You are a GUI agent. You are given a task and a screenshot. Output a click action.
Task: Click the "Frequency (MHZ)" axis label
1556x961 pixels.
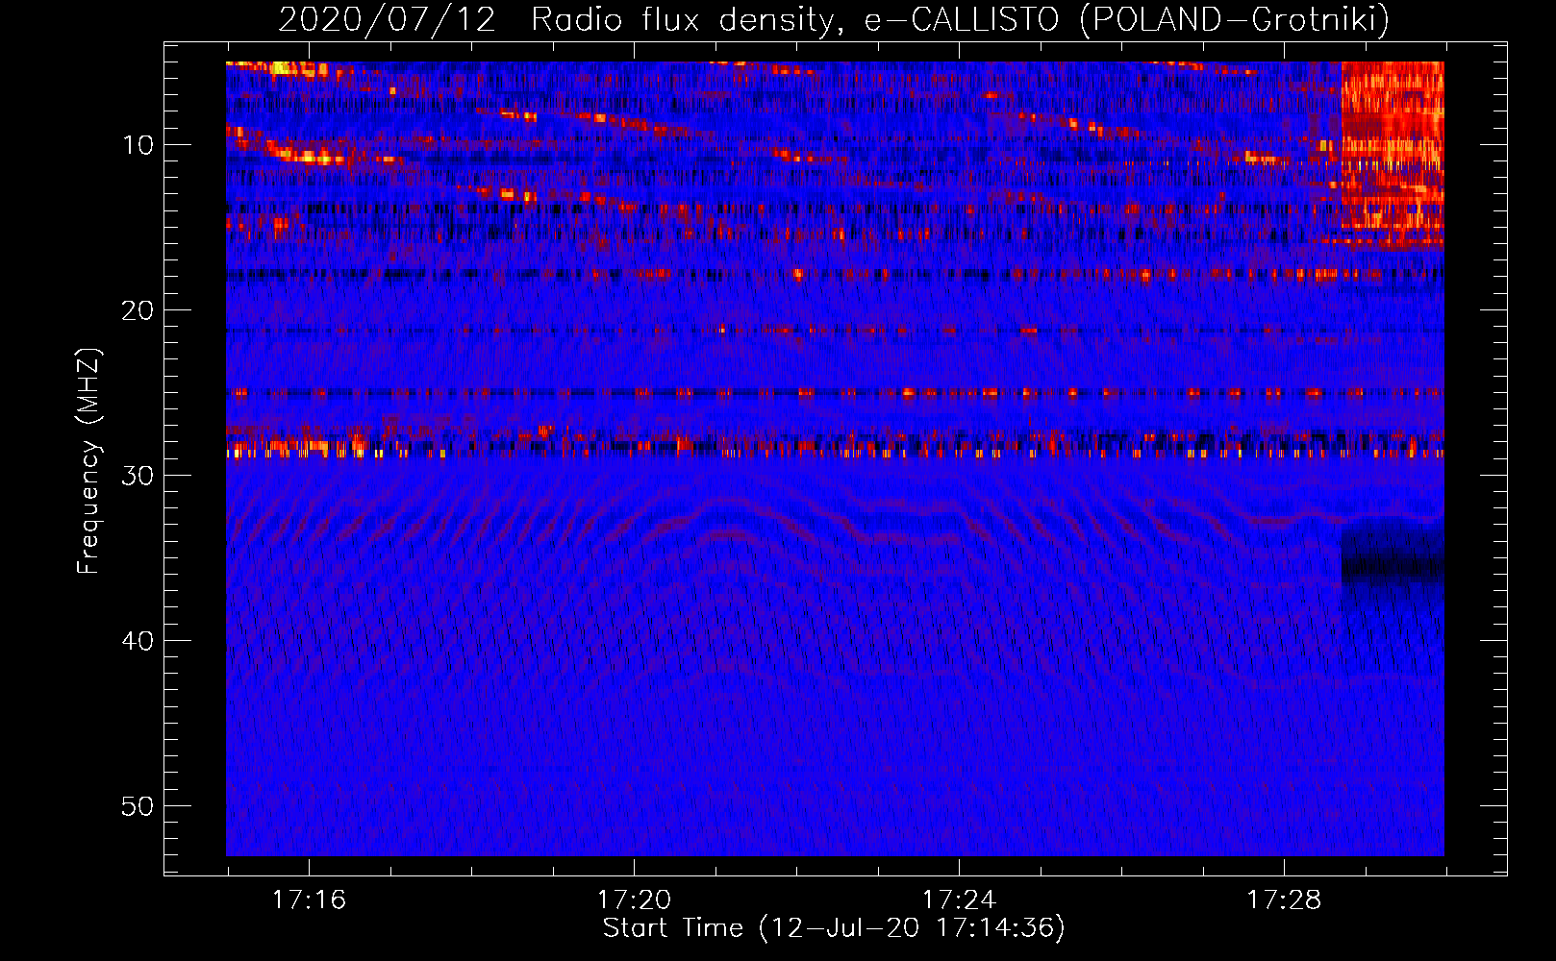click(x=88, y=461)
